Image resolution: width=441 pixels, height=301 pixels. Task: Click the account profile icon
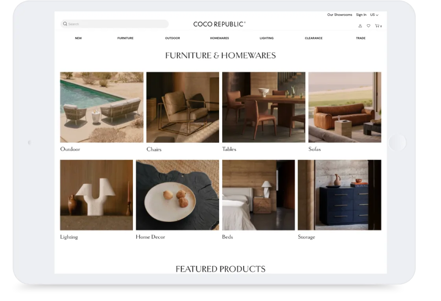pyautogui.click(x=360, y=26)
